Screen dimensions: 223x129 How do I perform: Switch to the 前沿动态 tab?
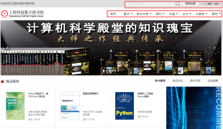coord(178,81)
